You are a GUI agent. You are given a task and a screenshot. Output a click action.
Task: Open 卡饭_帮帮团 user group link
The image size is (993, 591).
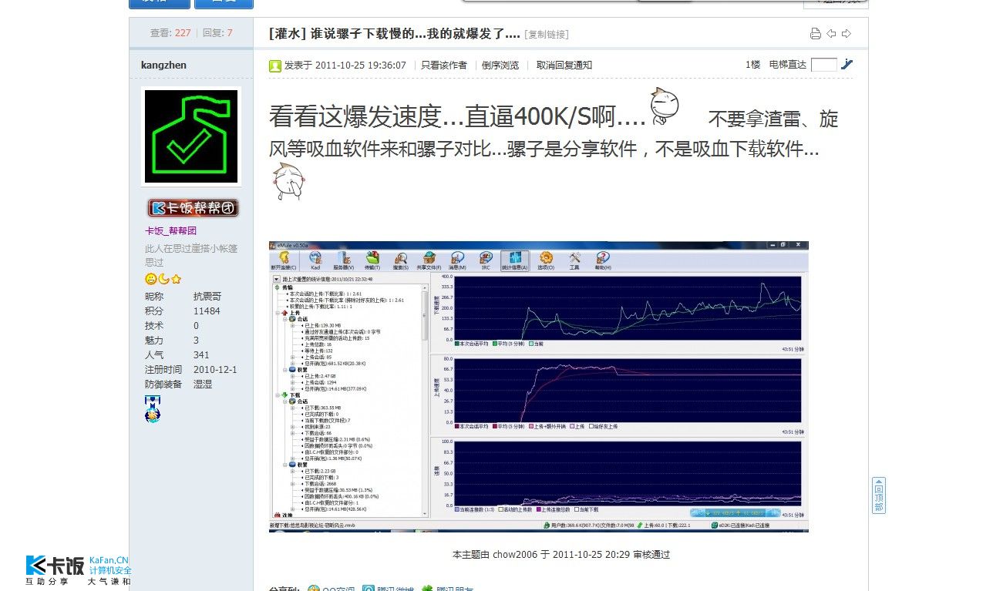pos(171,231)
